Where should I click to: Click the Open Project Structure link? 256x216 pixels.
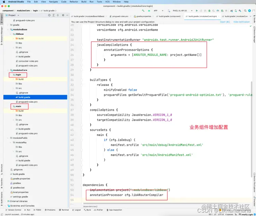225,22
